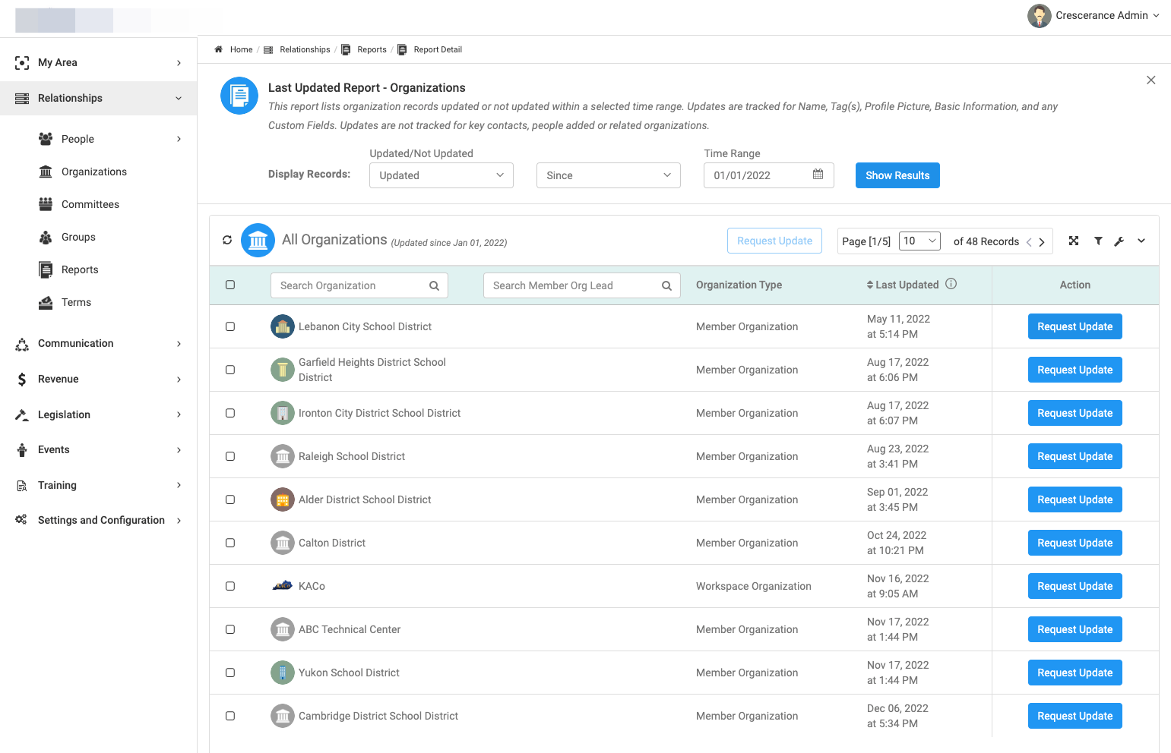This screenshot has width=1171, height=753.
Task: Open Organizations in the sidebar
Action: coord(94,172)
